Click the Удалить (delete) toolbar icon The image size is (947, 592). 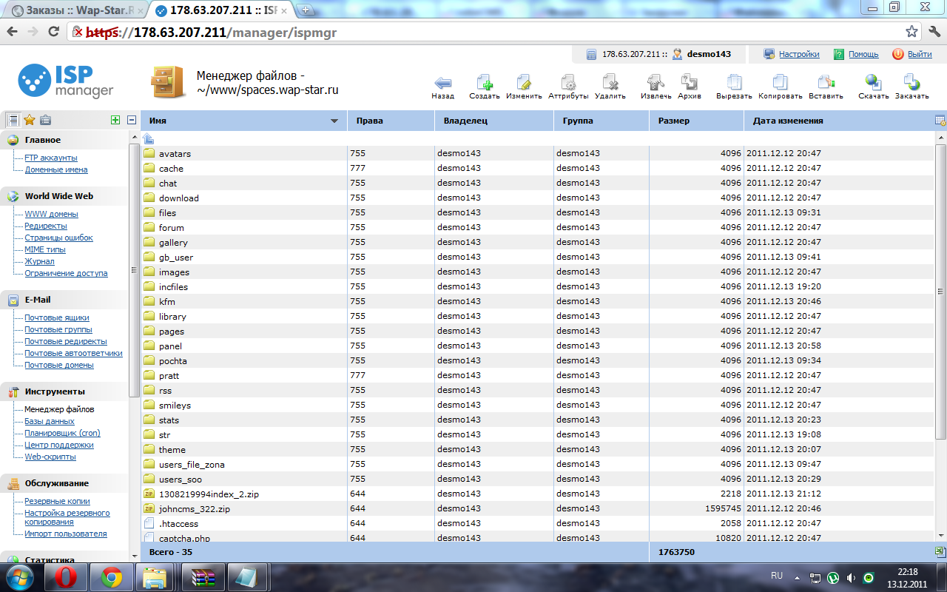click(x=610, y=82)
